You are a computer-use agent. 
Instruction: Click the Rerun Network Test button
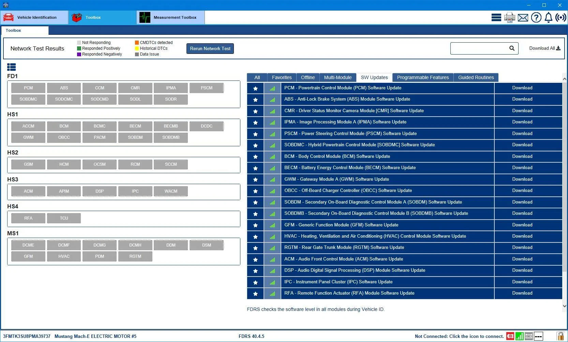210,48
